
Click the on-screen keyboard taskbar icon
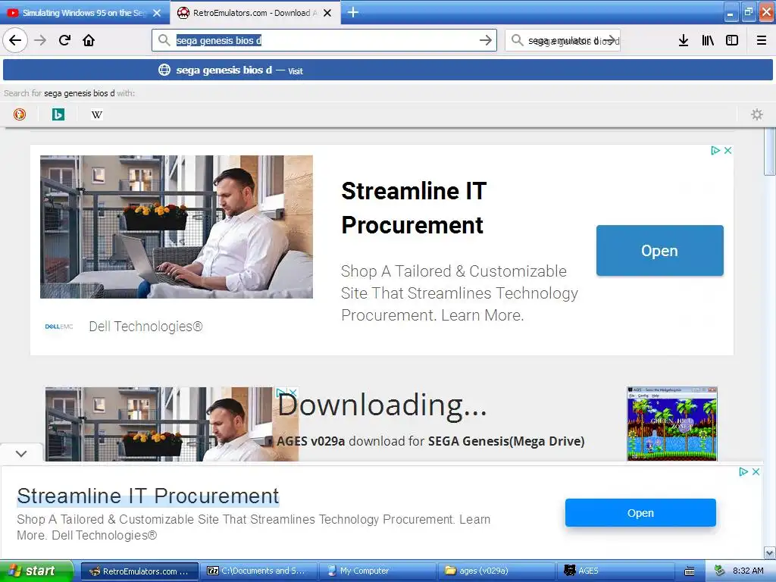pos(690,571)
